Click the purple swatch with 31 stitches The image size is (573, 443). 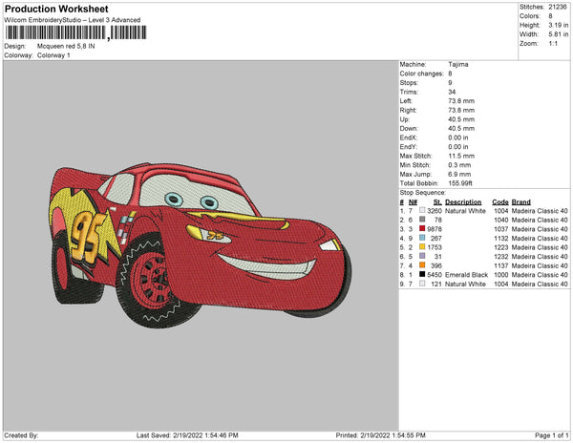coord(422,256)
